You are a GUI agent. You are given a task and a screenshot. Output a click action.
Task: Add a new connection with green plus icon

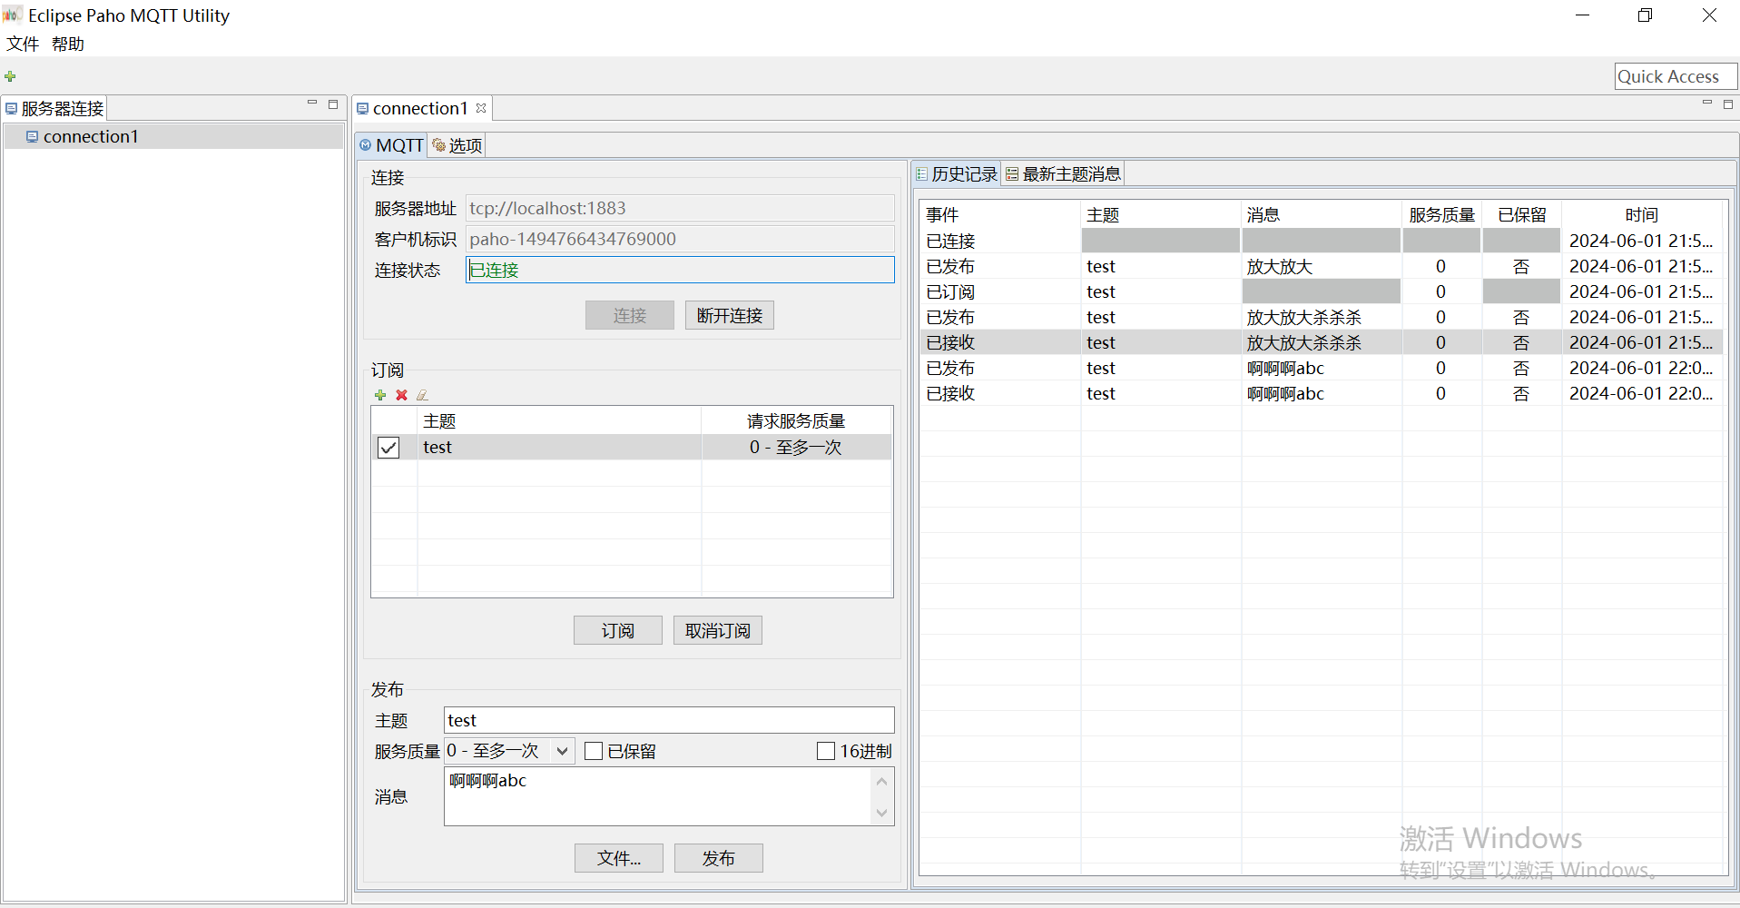tap(10, 76)
